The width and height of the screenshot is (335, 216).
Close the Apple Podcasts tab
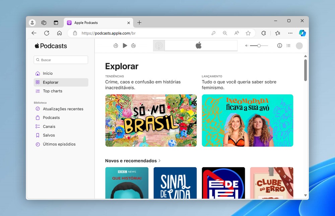click(x=129, y=23)
